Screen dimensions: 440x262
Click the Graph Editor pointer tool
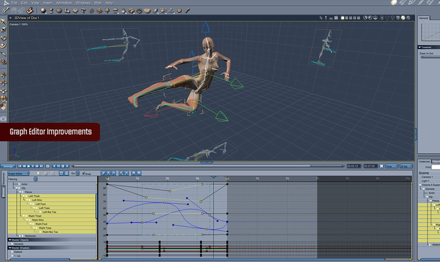38,174
